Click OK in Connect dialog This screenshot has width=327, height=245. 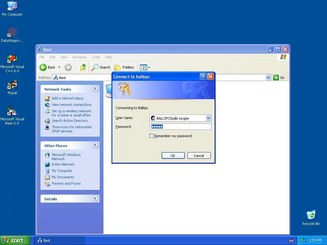(x=173, y=156)
